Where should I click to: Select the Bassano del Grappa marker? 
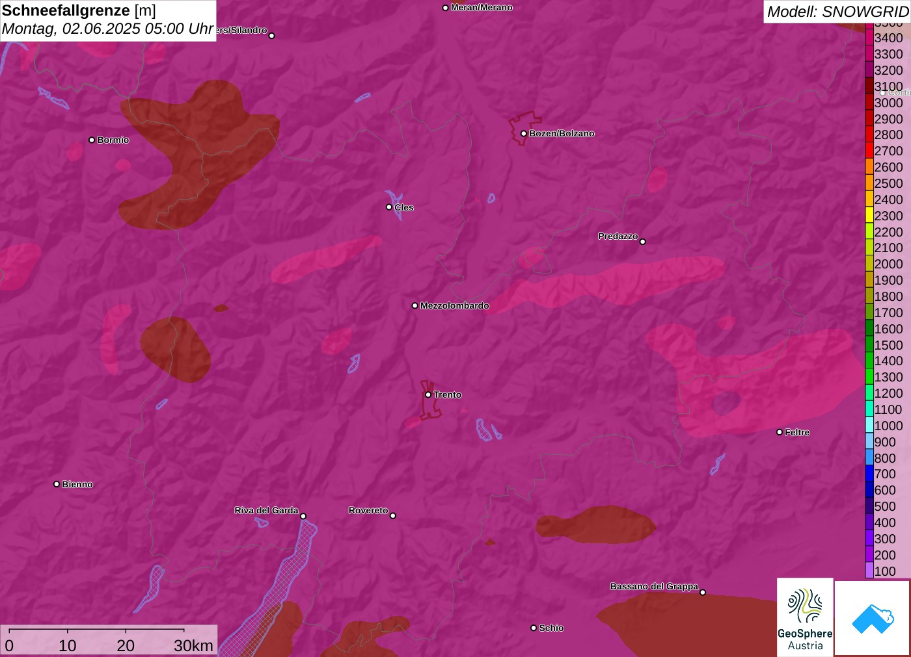point(703,592)
